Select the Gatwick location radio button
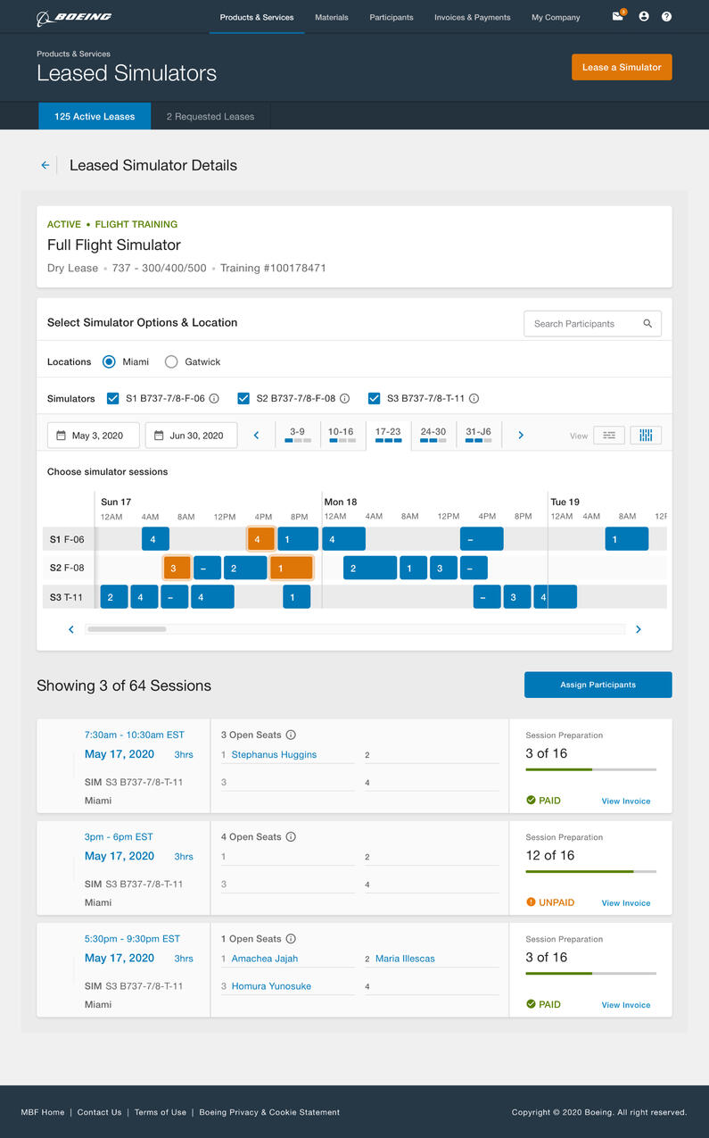Viewport: 709px width, 1138px height. pyautogui.click(x=170, y=361)
